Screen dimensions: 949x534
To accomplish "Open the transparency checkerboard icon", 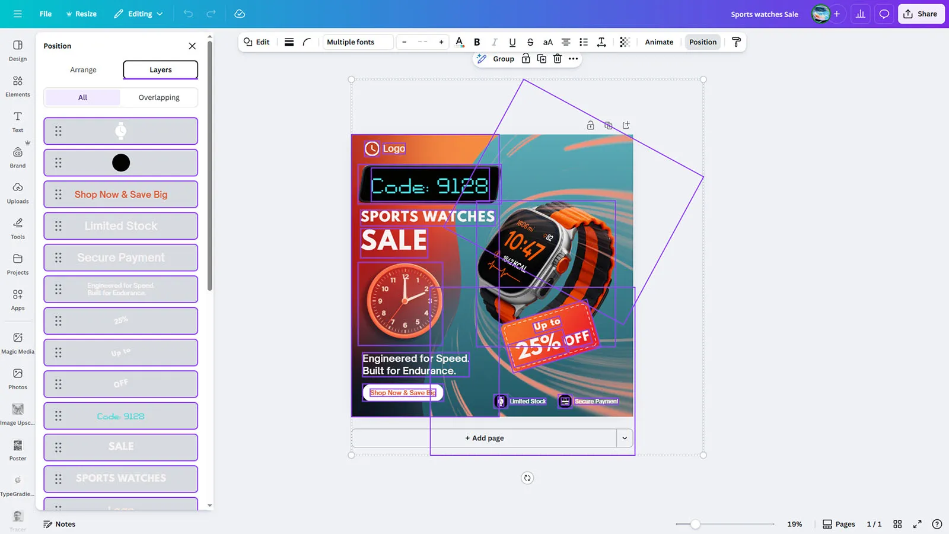I will (x=625, y=42).
